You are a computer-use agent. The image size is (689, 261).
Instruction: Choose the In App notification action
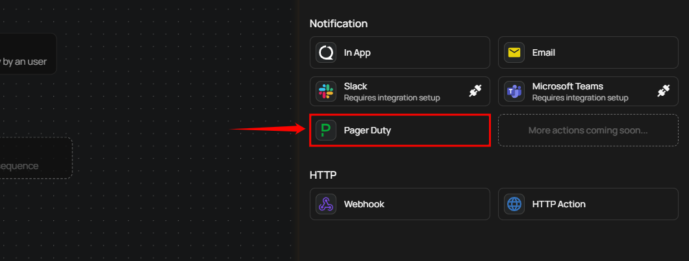(x=400, y=52)
